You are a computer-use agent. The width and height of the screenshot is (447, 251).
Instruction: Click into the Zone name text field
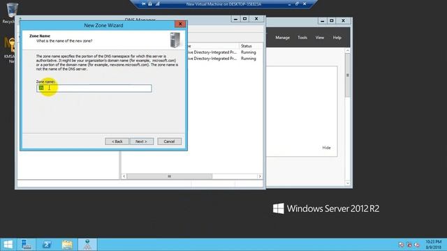[x=94, y=89]
